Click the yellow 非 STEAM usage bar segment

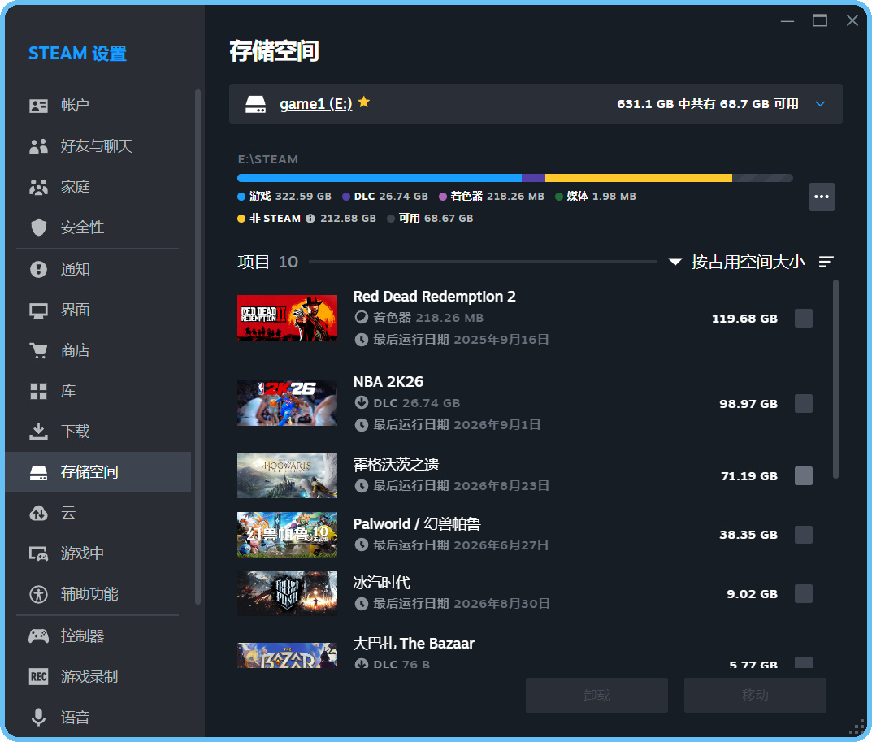pyautogui.click(x=639, y=178)
